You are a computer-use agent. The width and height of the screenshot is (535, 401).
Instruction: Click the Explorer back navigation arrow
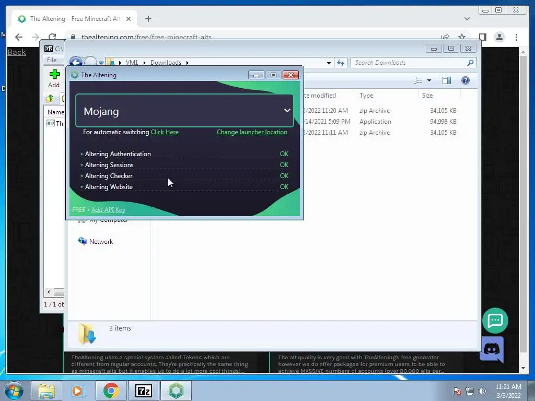point(76,63)
